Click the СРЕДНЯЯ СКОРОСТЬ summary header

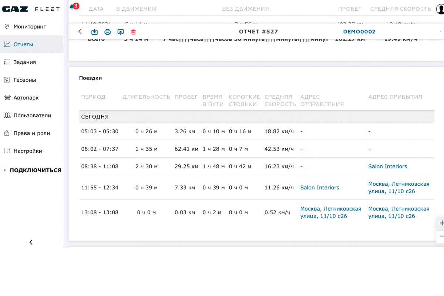point(401,9)
